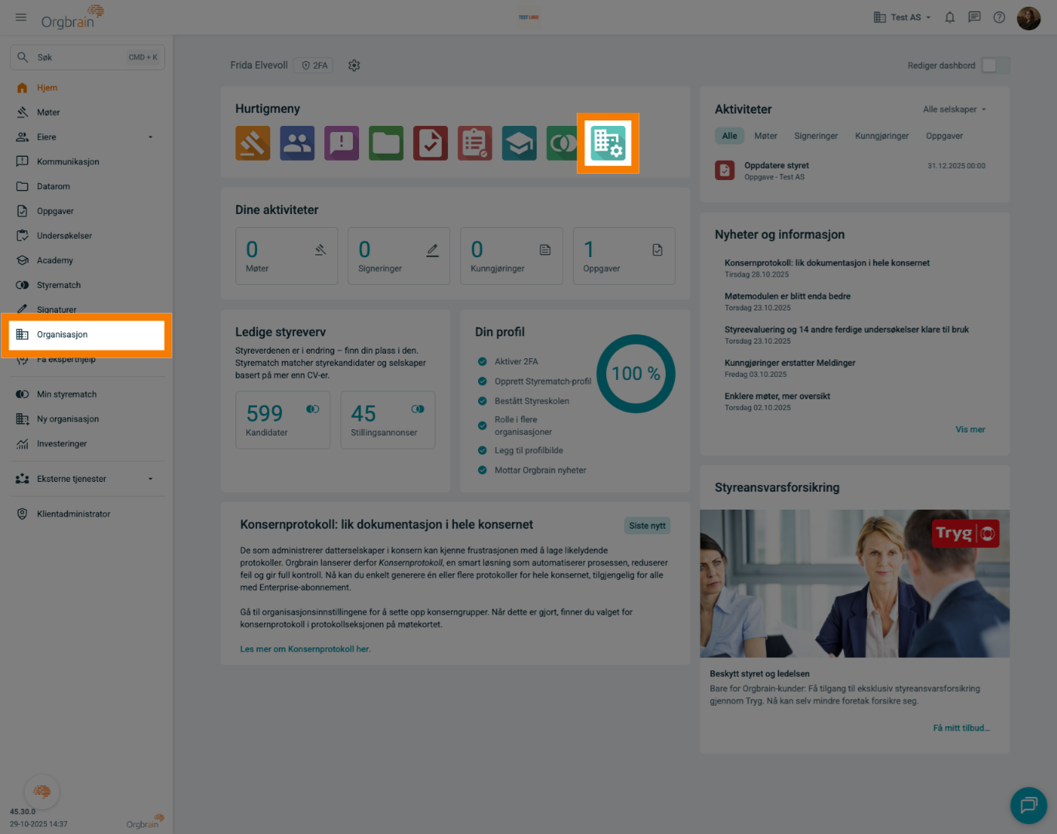
Task: Click 'Legg til profilbilde' in Din profil
Action: click(x=529, y=451)
